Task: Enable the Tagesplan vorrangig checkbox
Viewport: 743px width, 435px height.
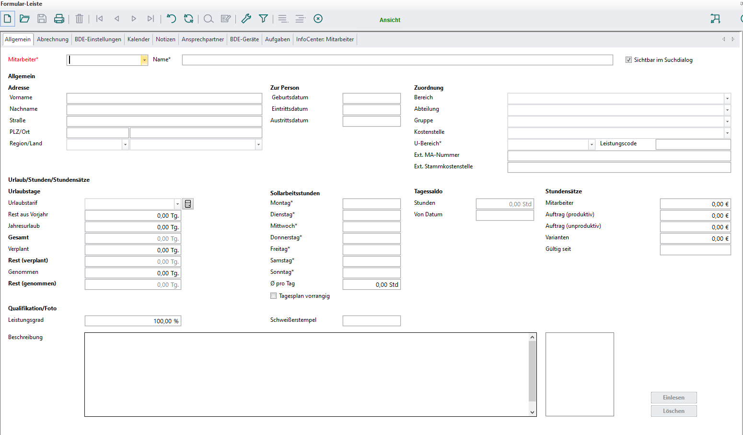Action: [274, 296]
